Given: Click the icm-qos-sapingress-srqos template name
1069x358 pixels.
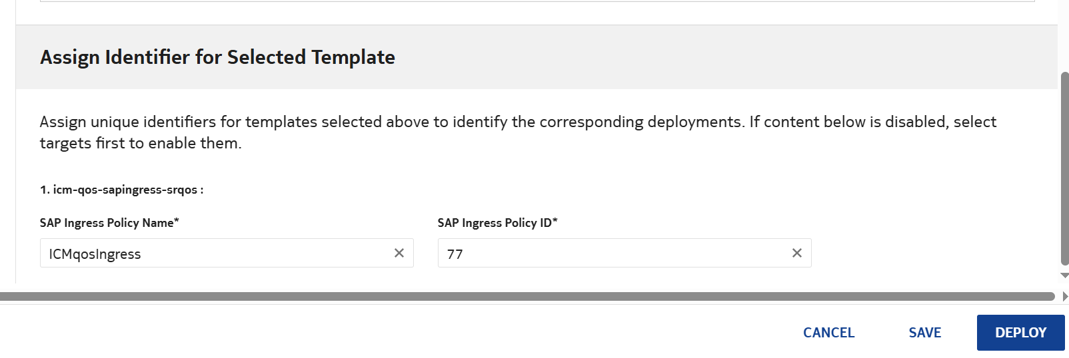Looking at the screenshot, I should coord(125,190).
